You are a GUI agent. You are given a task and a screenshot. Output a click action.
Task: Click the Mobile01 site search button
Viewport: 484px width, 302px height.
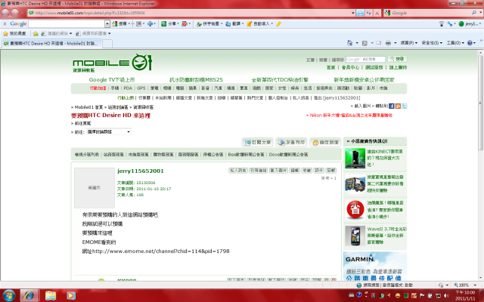coord(397,59)
